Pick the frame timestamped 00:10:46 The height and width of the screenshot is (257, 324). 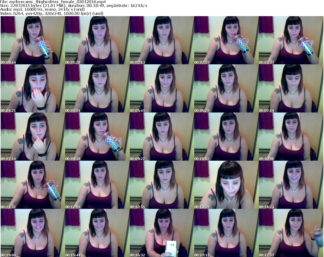click(x=291, y=137)
